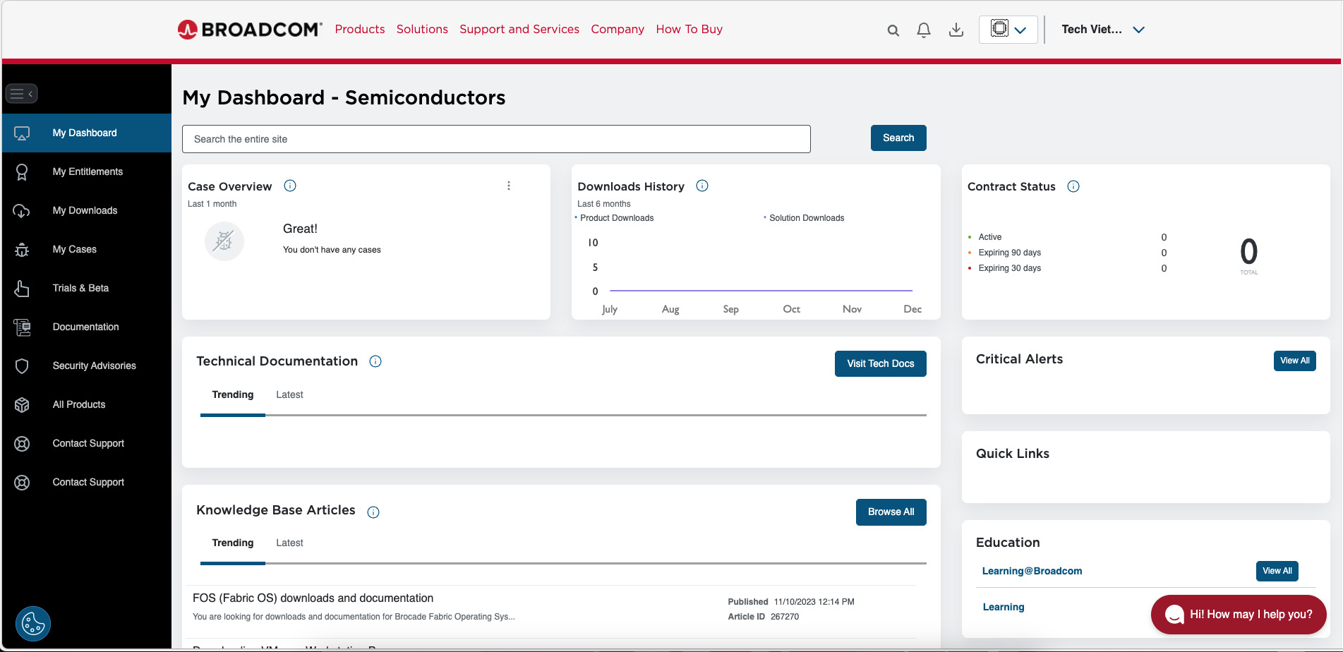Screen dimensions: 1343x652
Task: Click View All in Critical Alerts
Action: (1295, 361)
